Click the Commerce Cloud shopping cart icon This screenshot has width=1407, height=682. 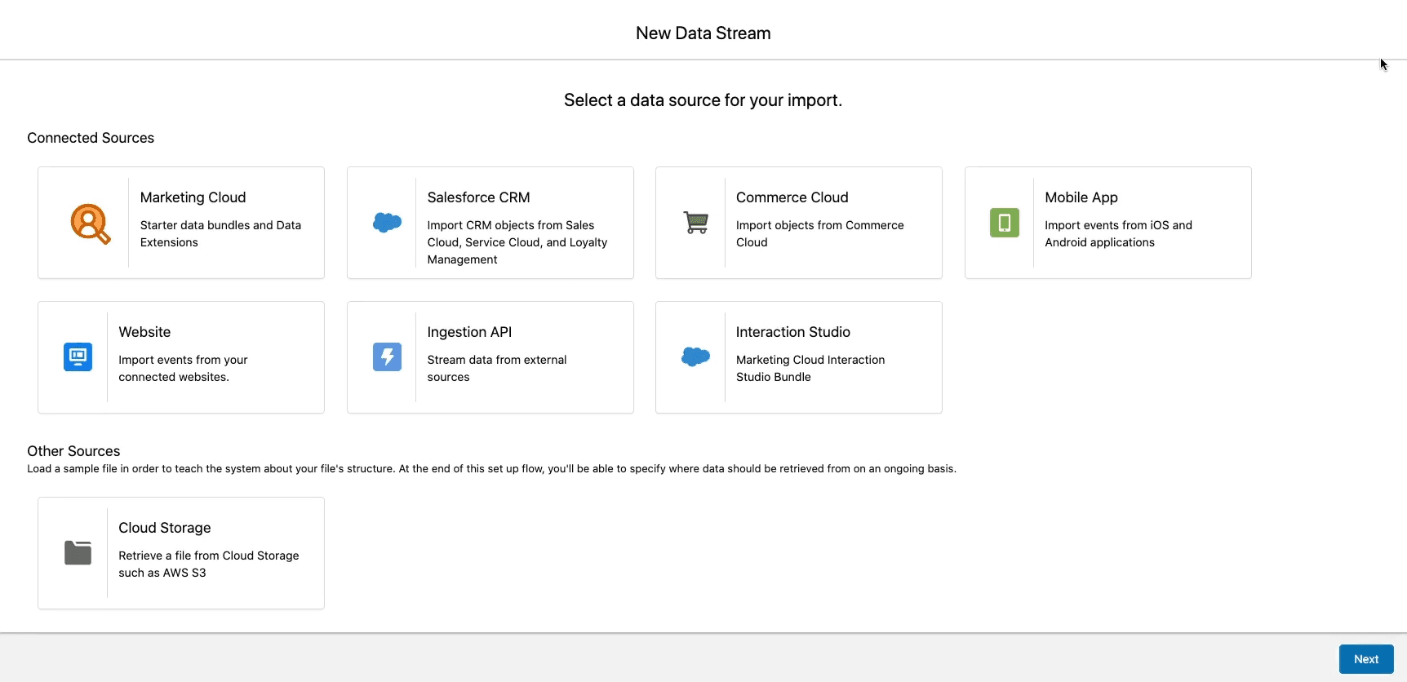coord(695,222)
